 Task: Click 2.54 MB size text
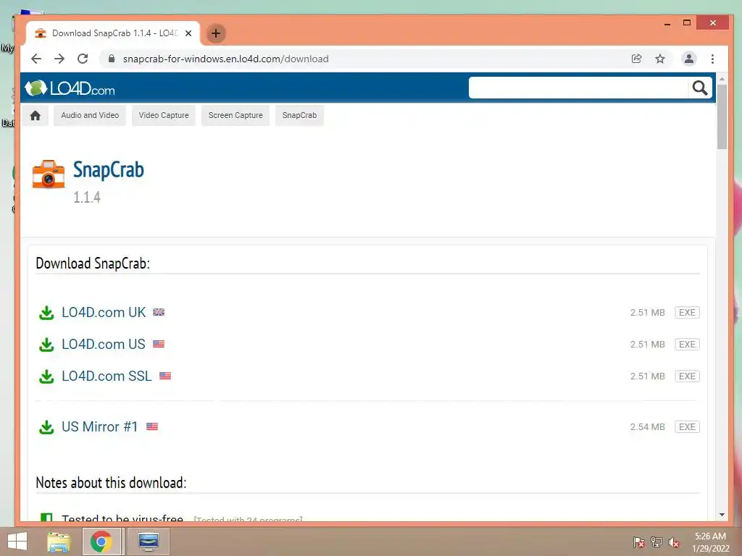point(647,427)
